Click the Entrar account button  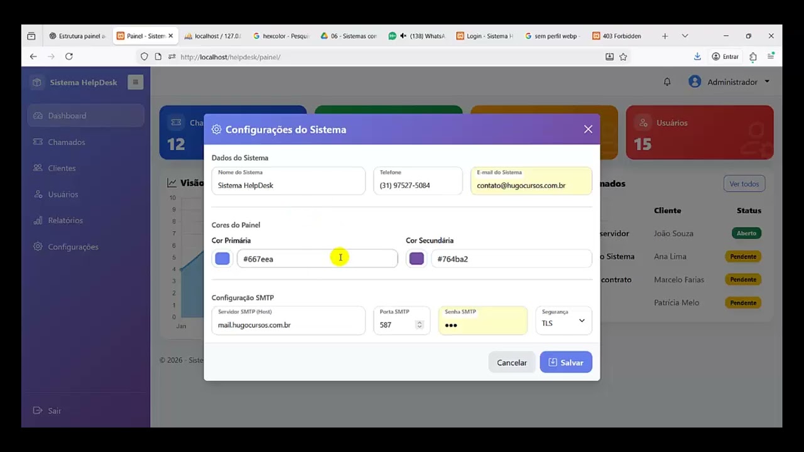pos(725,56)
